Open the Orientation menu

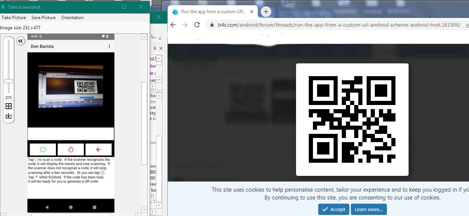coord(72,18)
